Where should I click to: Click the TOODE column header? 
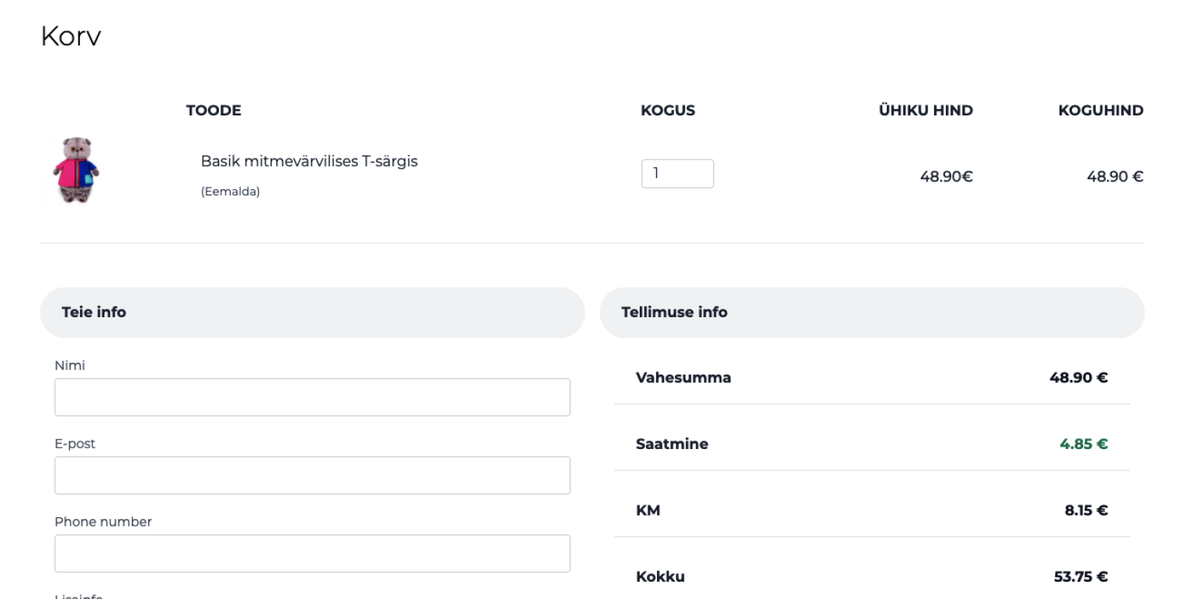213,111
